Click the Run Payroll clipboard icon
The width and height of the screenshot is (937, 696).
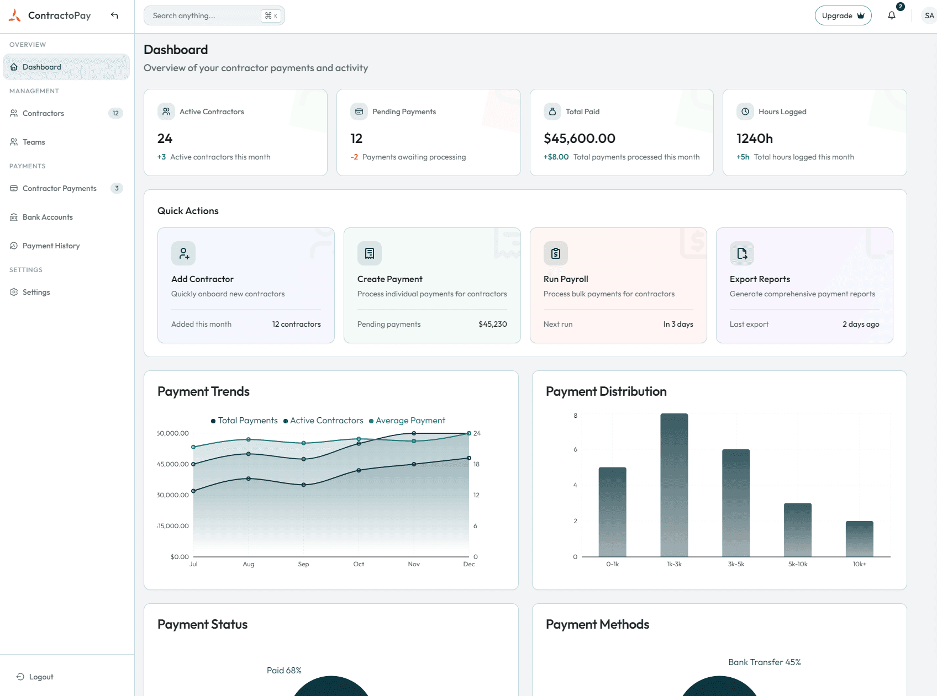[556, 253]
